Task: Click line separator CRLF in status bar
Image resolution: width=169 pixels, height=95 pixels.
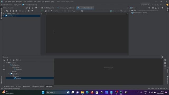Action: (153, 89)
